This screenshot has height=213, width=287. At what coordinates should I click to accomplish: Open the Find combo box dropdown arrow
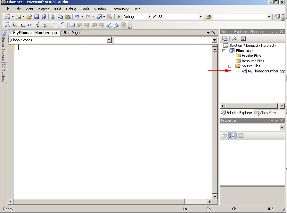(269, 17)
